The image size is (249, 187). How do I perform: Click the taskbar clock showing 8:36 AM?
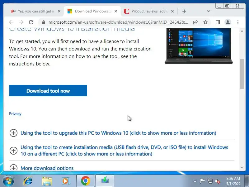tap(233, 181)
